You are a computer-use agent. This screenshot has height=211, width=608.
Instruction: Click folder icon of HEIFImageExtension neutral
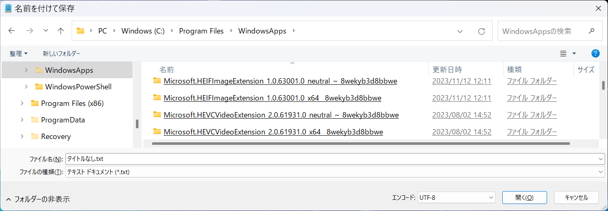tap(157, 81)
